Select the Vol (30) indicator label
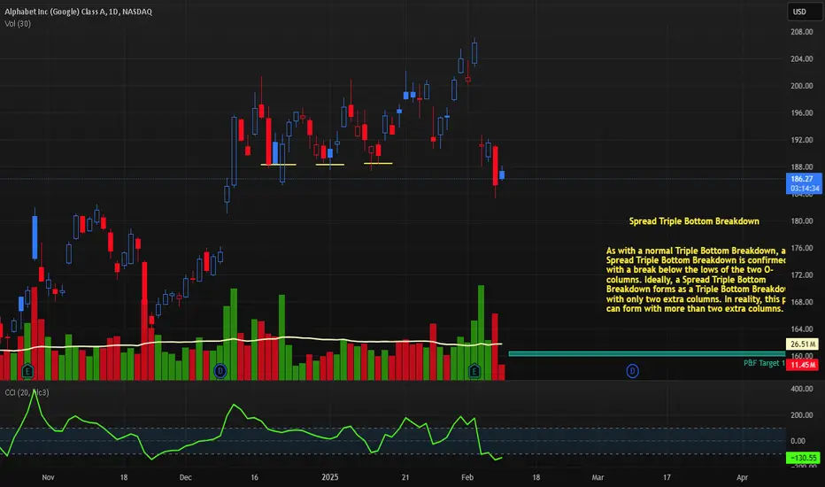 coord(18,24)
